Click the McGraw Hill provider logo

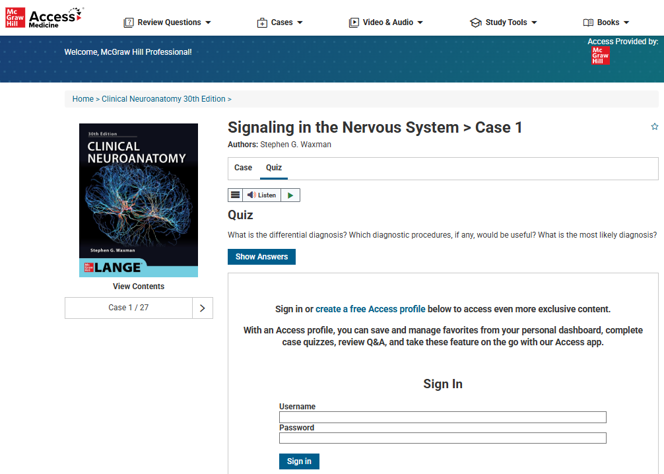(x=600, y=55)
